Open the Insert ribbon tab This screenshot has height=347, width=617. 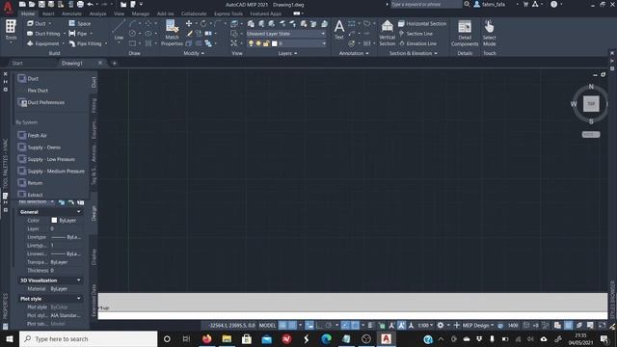48,13
